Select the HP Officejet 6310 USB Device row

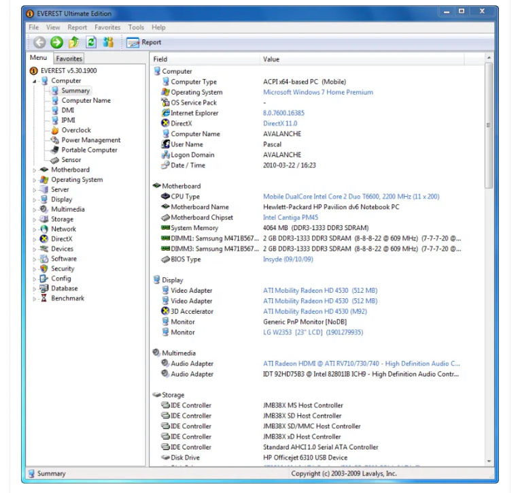[x=305, y=458]
